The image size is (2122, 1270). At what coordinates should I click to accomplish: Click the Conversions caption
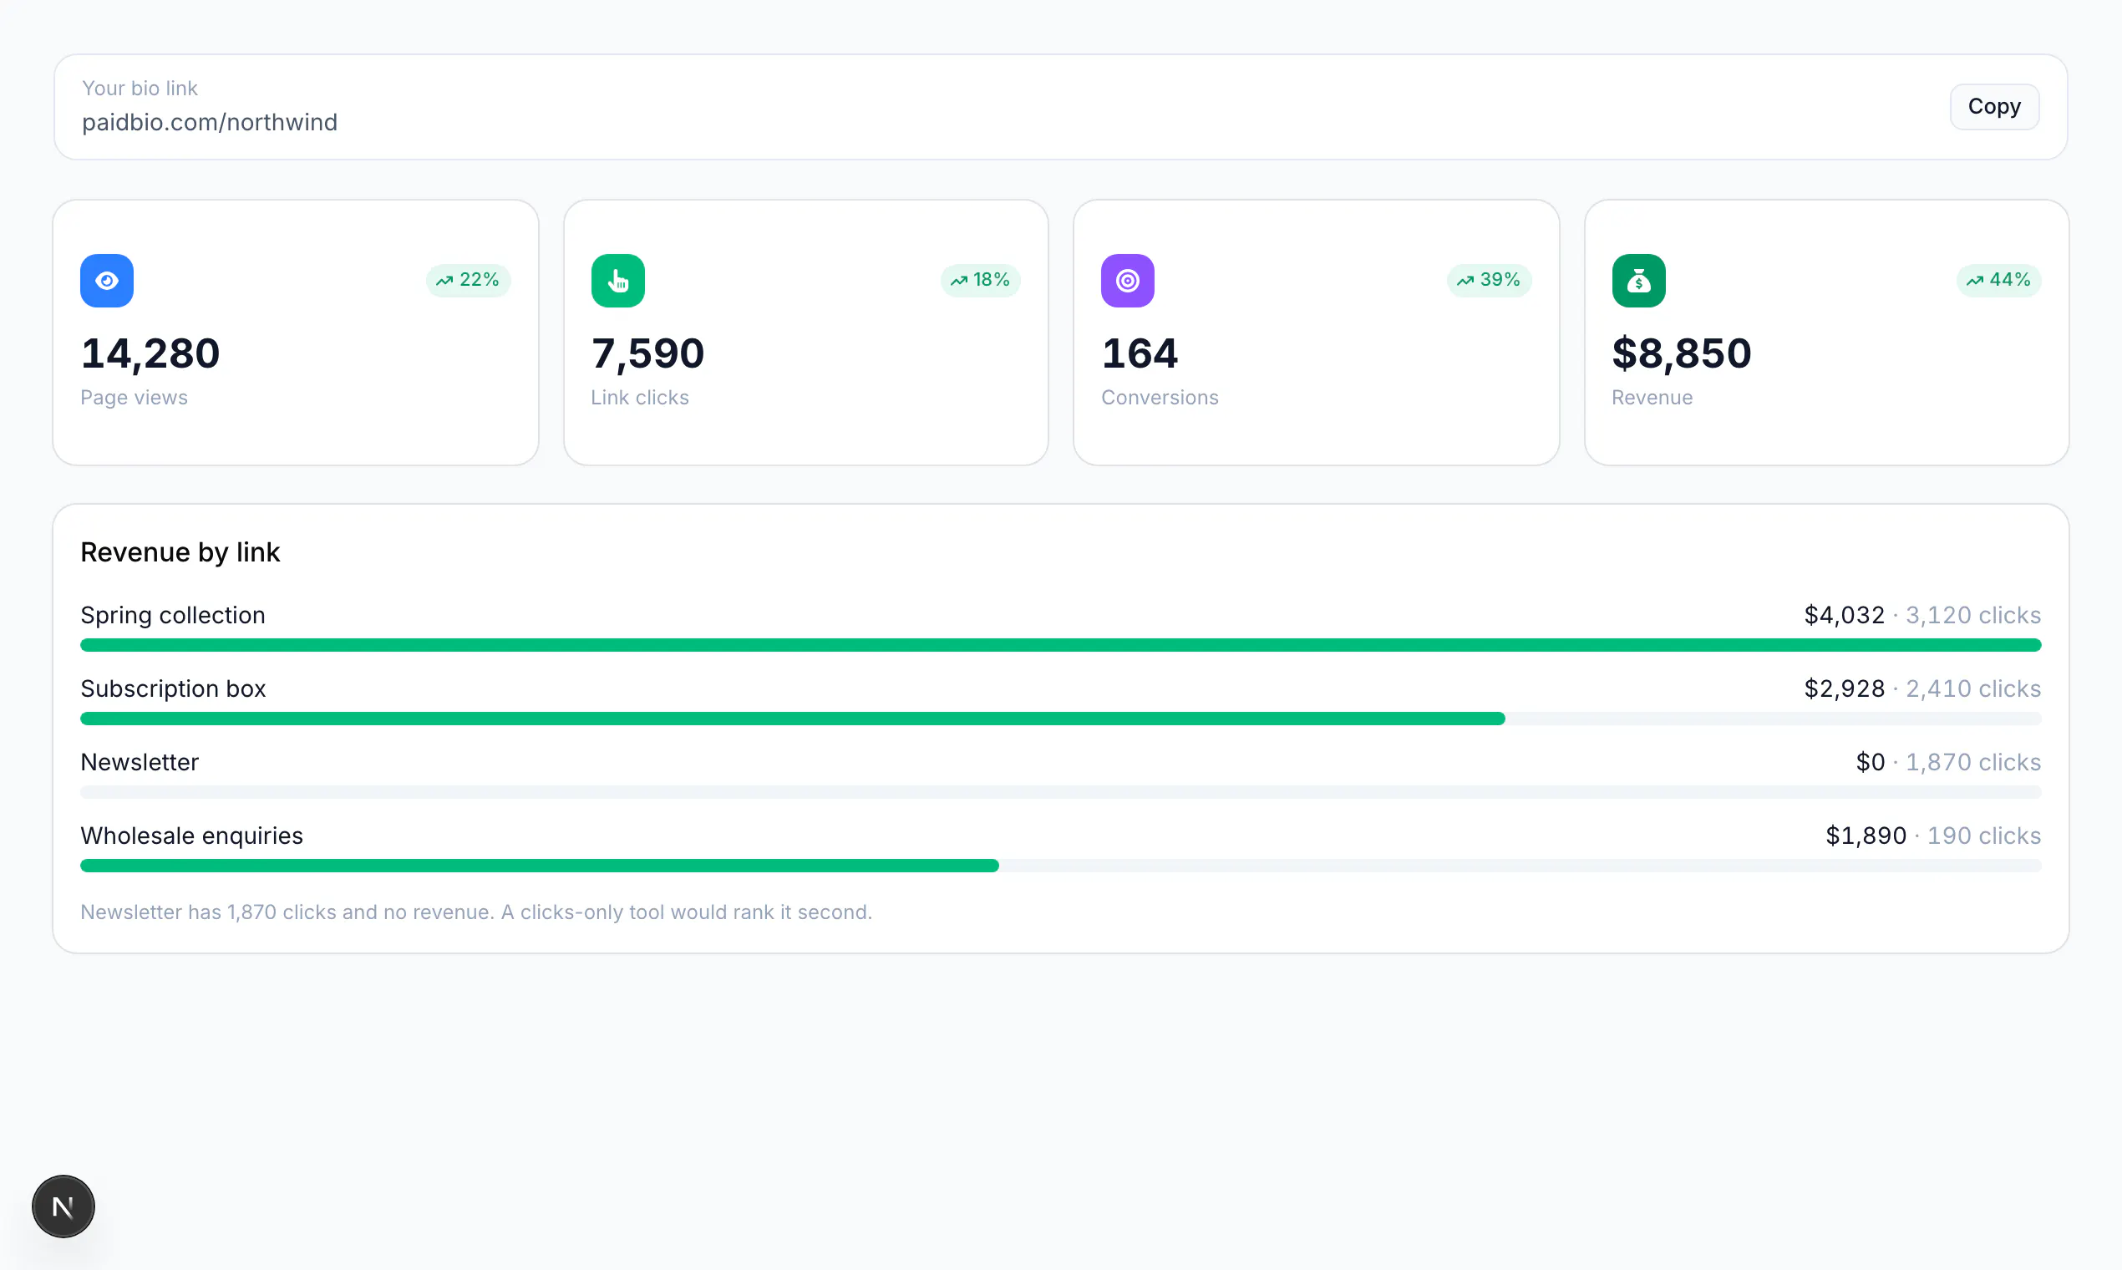pos(1160,398)
